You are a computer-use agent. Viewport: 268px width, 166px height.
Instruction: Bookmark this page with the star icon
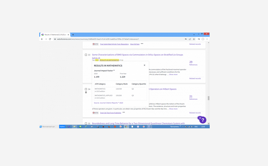tap(194, 39)
